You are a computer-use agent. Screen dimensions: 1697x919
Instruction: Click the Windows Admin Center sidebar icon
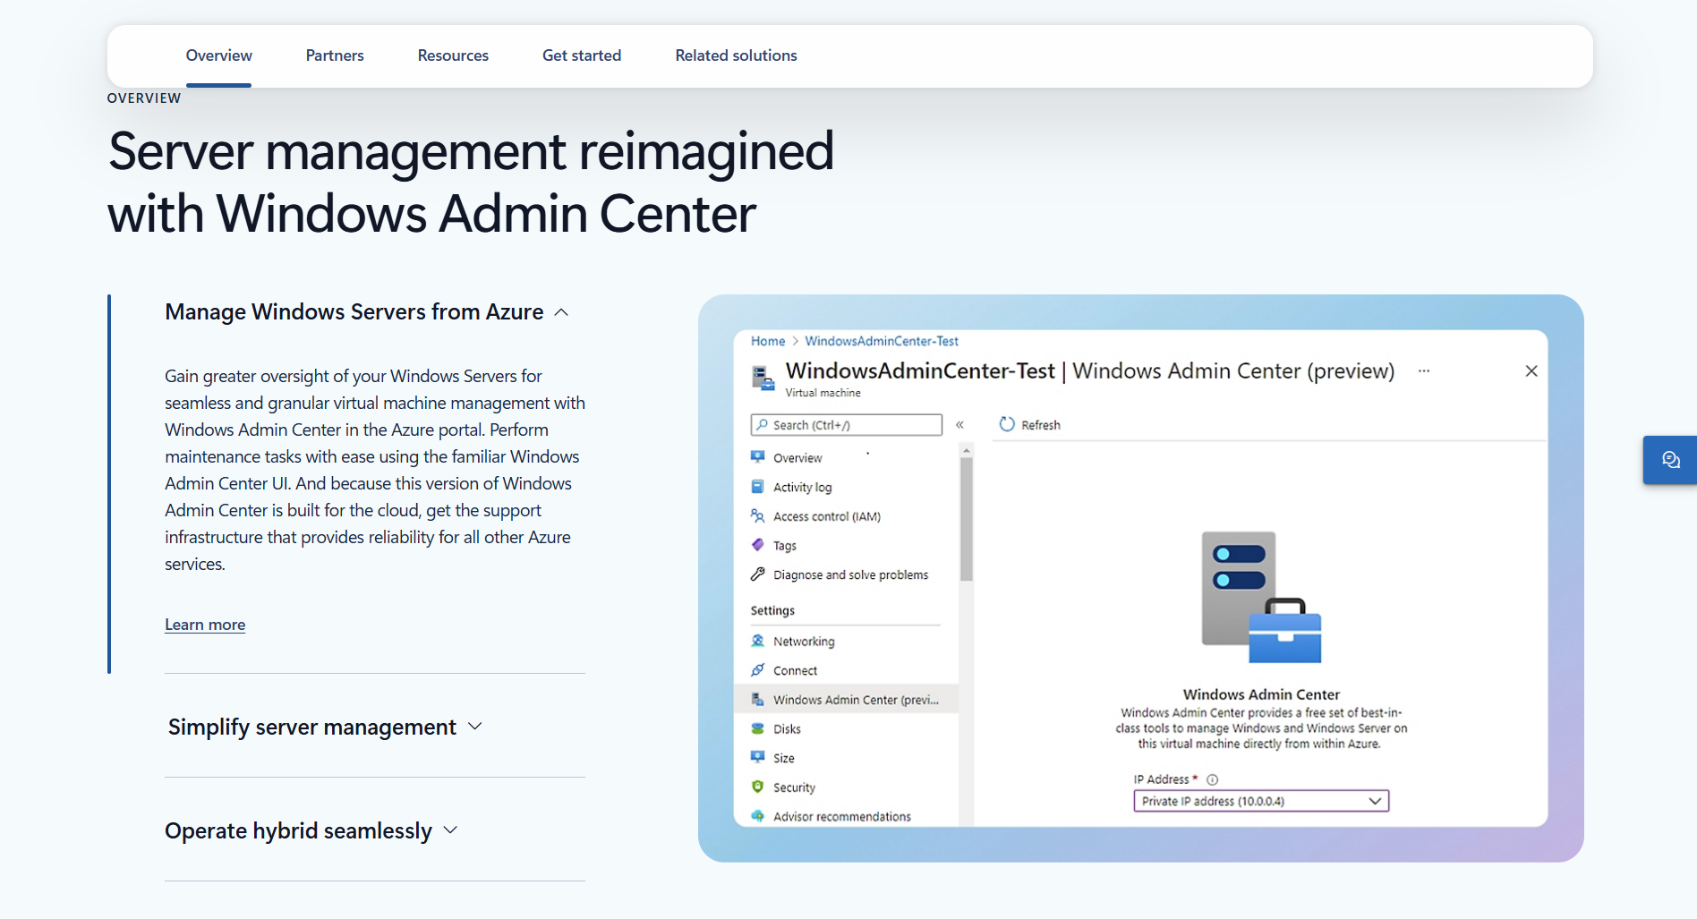[x=757, y=700]
